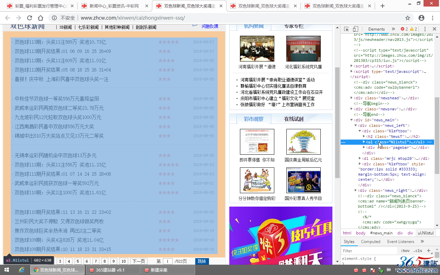440x275 pixels.
Task: Click the browser back arrow
Action: pyautogui.click(x=8, y=18)
